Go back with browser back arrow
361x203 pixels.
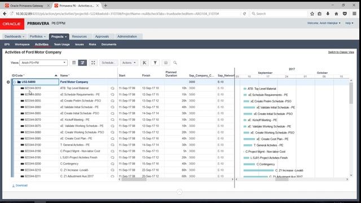(5, 14)
